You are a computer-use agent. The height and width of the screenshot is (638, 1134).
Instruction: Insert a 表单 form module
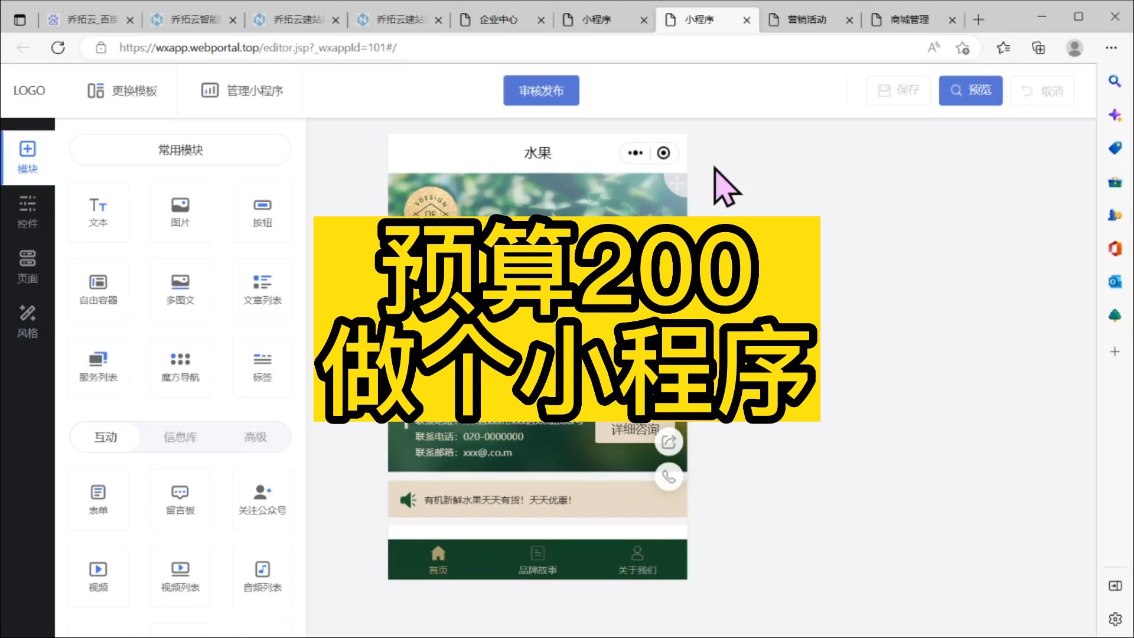(x=98, y=499)
